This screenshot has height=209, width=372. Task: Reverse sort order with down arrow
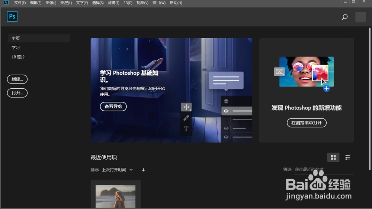143,170
